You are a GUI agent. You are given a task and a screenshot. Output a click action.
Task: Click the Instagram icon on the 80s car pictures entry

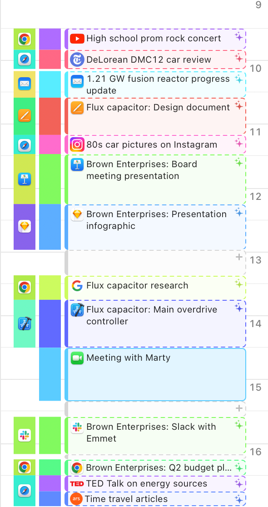coord(77,144)
